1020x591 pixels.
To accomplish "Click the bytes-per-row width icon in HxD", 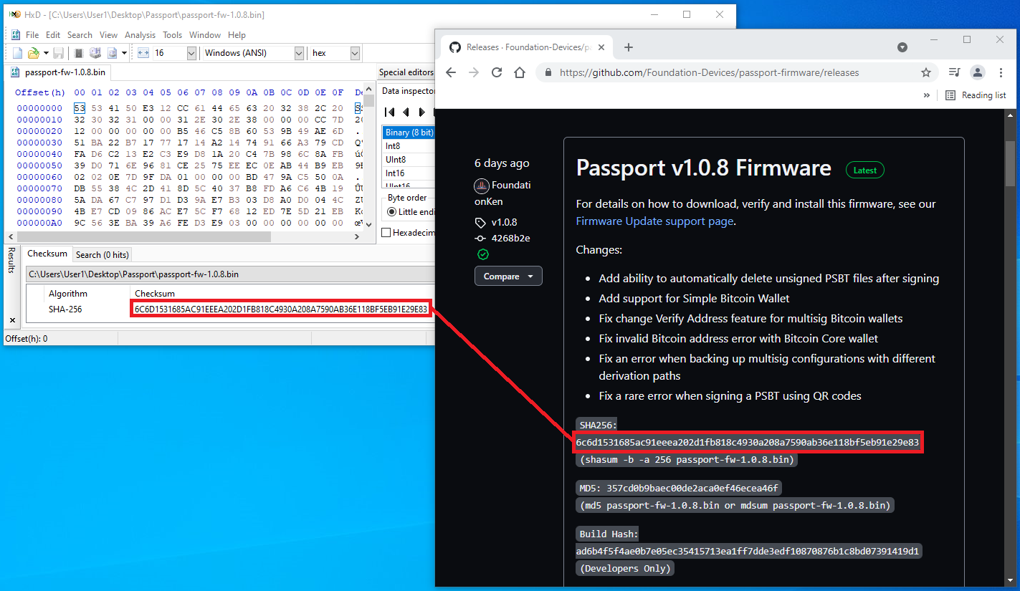I will [143, 53].
